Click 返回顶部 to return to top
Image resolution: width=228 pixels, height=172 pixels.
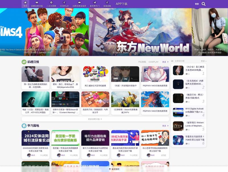point(114,169)
